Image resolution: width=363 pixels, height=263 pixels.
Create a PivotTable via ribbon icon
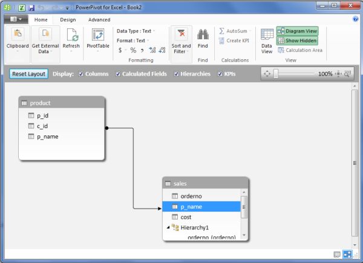pyautogui.click(x=98, y=34)
